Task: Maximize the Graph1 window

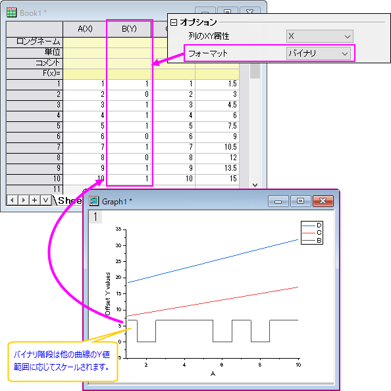Action: pyautogui.click(x=300, y=201)
